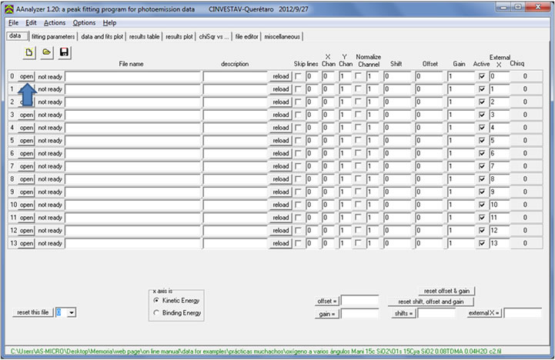Click the red save floppy icon
The image size is (555, 360).
65,52
